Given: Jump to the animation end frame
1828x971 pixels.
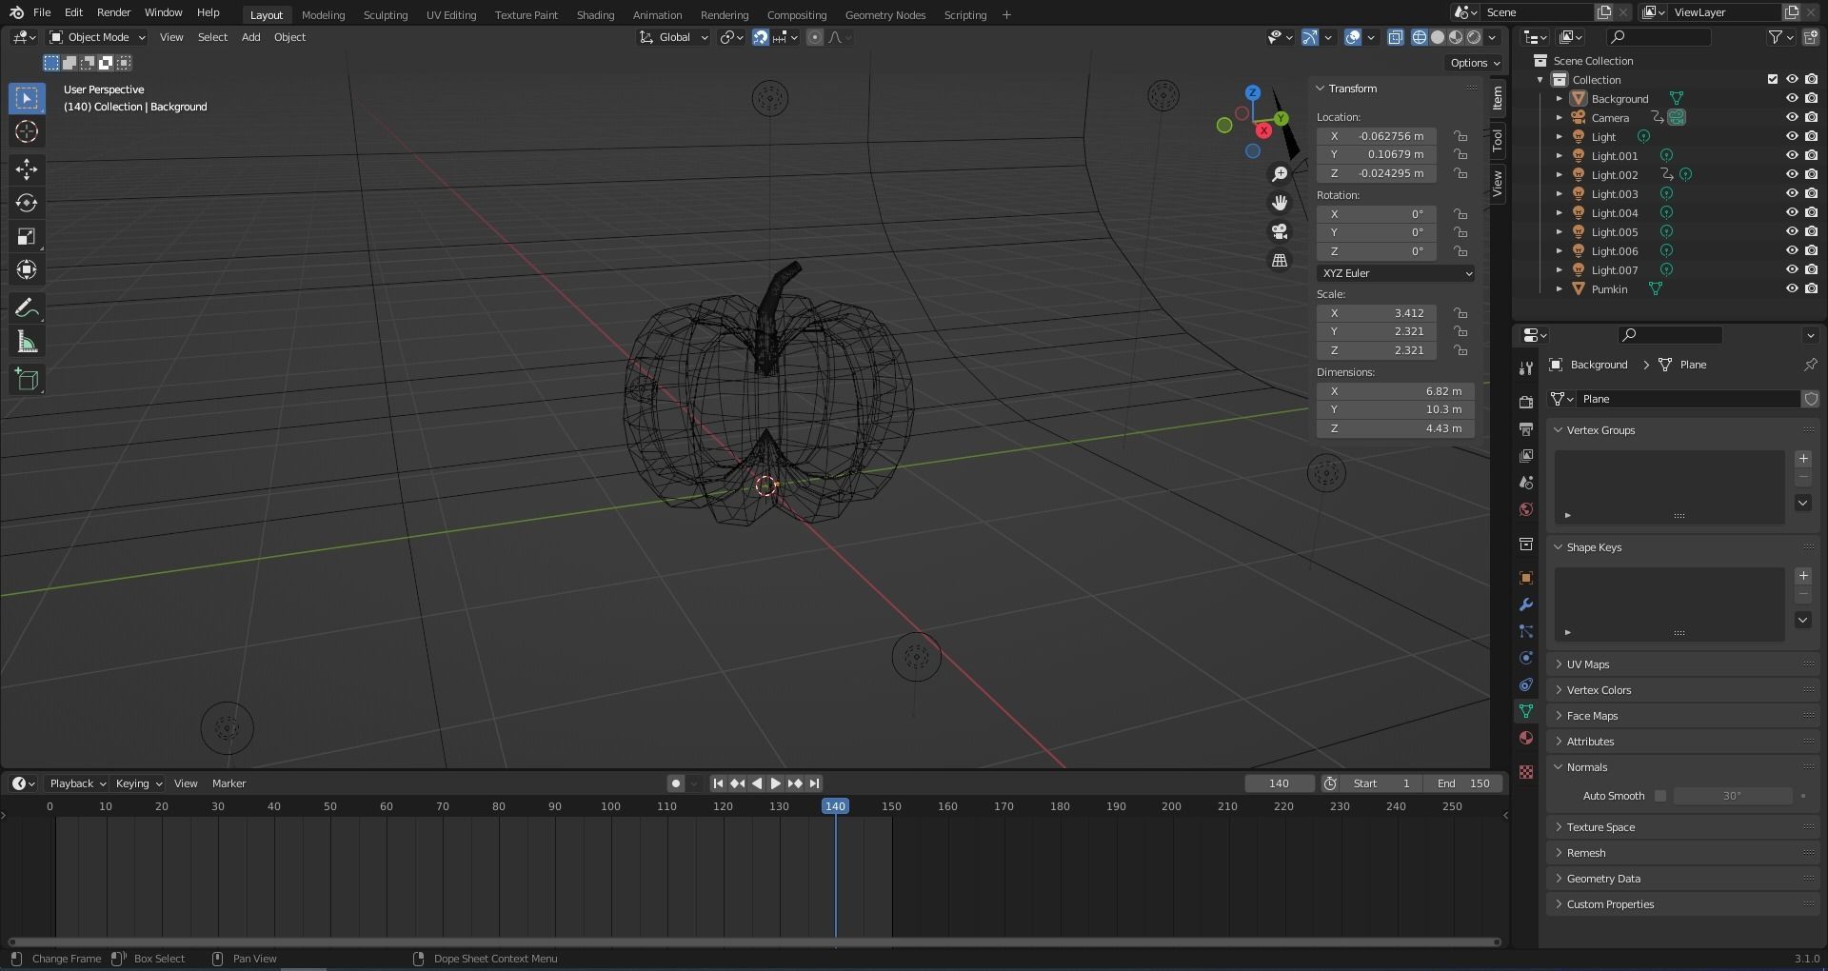Looking at the screenshot, I should [814, 783].
